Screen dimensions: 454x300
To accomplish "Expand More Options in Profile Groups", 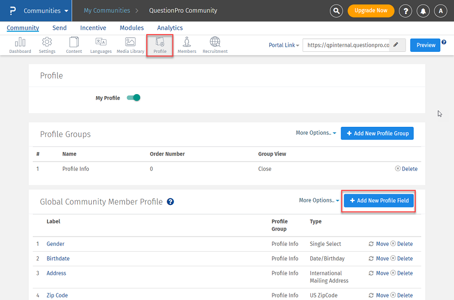I will click(316, 133).
